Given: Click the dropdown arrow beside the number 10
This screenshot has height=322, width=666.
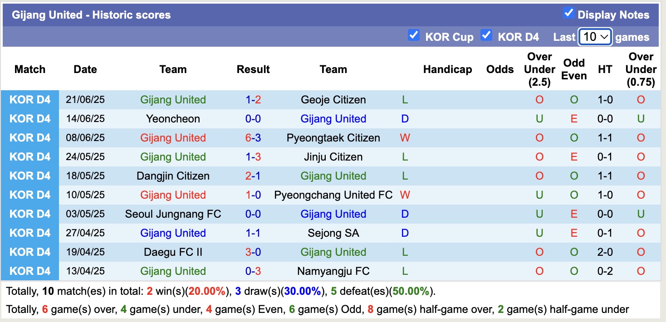Looking at the screenshot, I should [604, 36].
